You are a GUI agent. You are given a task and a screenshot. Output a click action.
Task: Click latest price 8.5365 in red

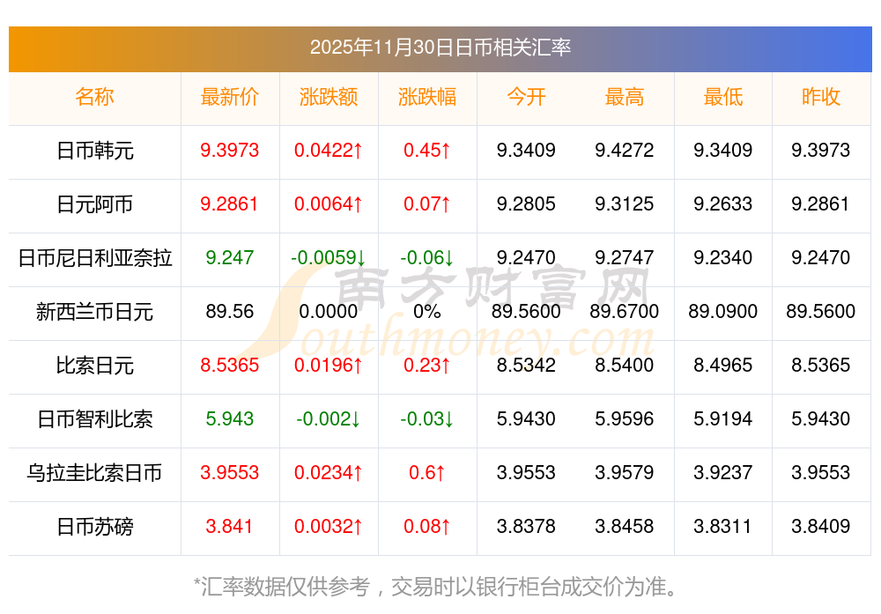click(x=230, y=366)
